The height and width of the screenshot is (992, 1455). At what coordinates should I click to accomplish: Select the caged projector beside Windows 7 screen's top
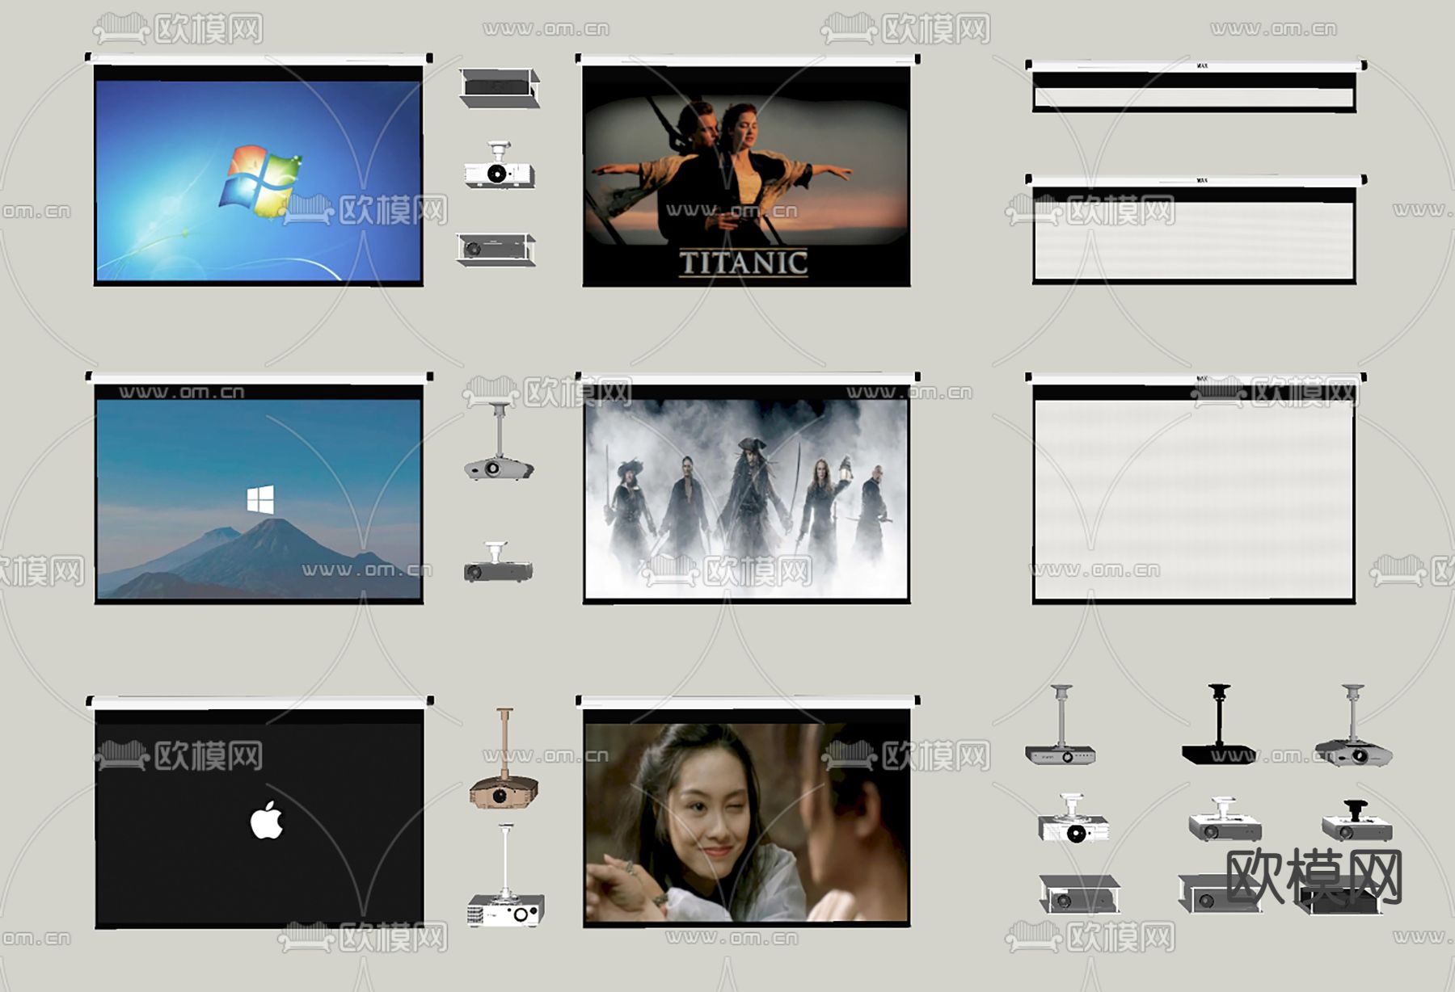click(500, 88)
